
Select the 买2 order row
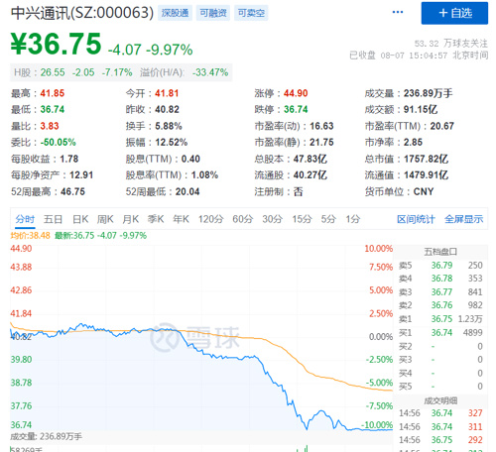click(440, 346)
